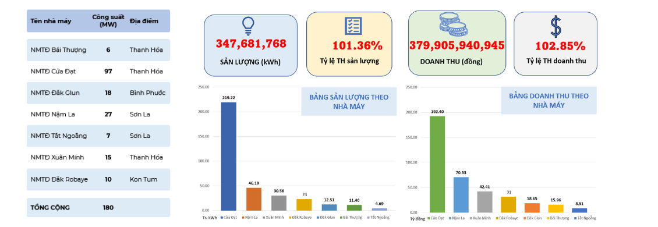
Task: Select the NMTĐ Bái Thượng table row
Action: point(98,50)
